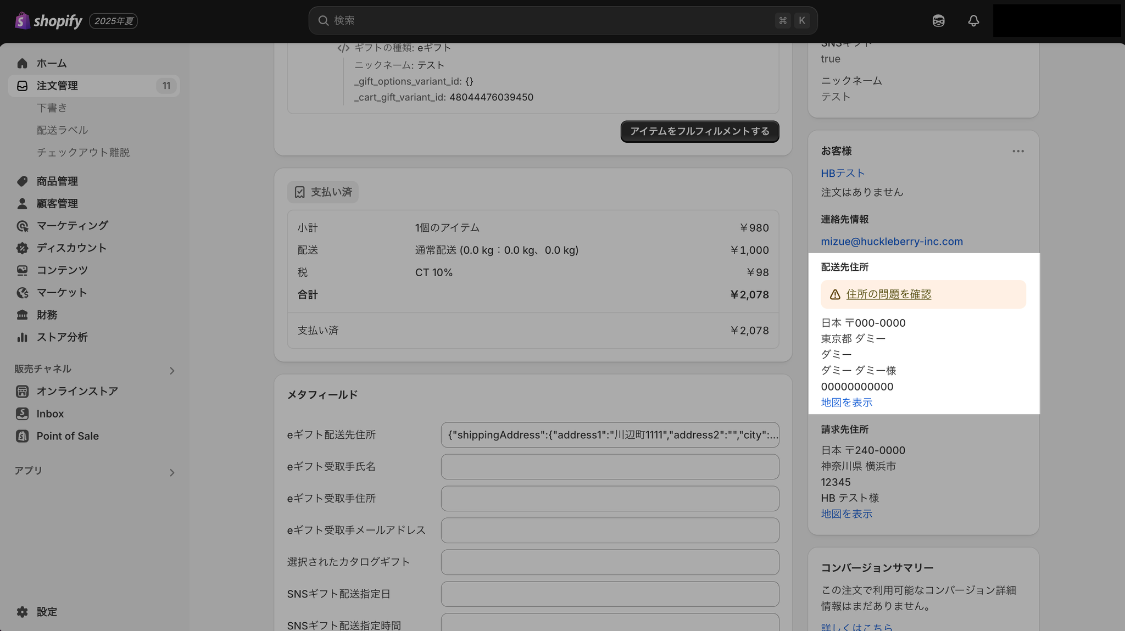Click the 設定 gear icon
The height and width of the screenshot is (631, 1125).
[x=22, y=612]
